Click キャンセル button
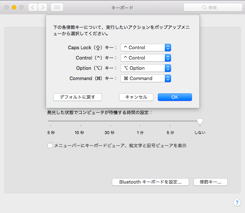 (136, 97)
